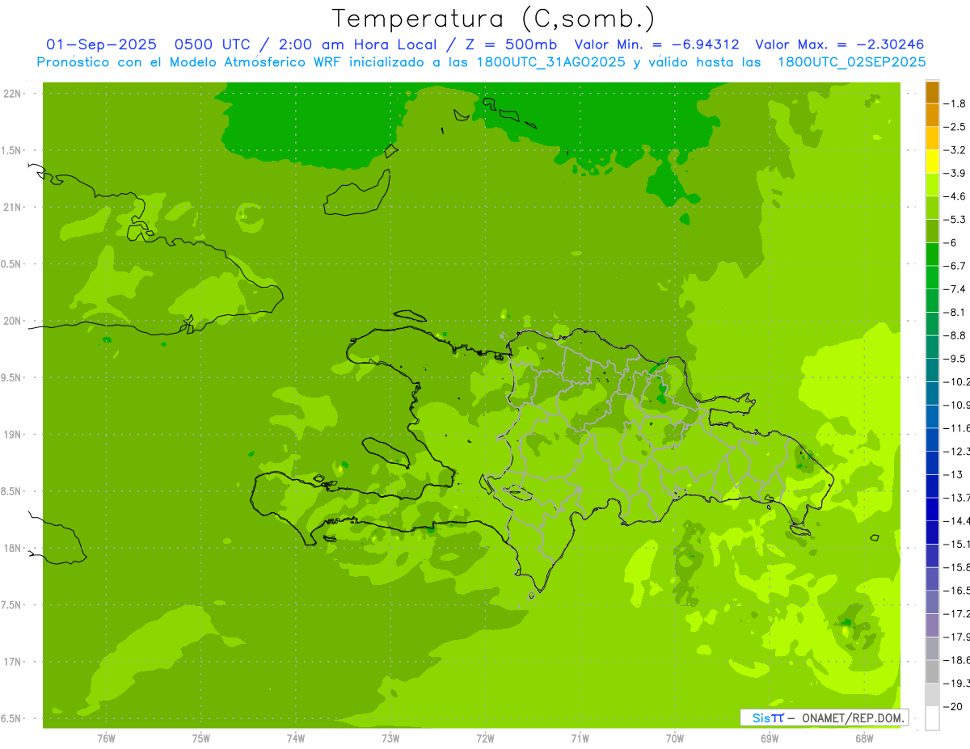Click the '-13' colorbar value
Image resolution: width=970 pixels, height=749 pixels.
tap(952, 474)
